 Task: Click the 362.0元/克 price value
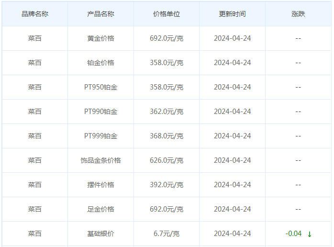(167, 112)
